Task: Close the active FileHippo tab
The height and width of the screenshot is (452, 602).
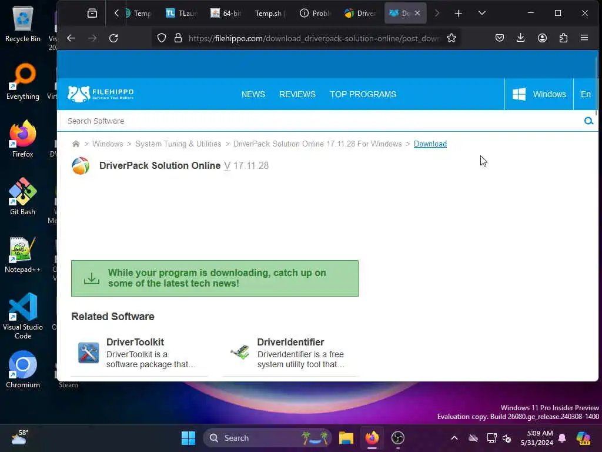Action: [x=417, y=13]
